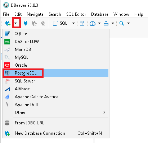This screenshot has width=148, height=143.
Task: Click the New Database Connection plug icon
Action: coord(8,23)
